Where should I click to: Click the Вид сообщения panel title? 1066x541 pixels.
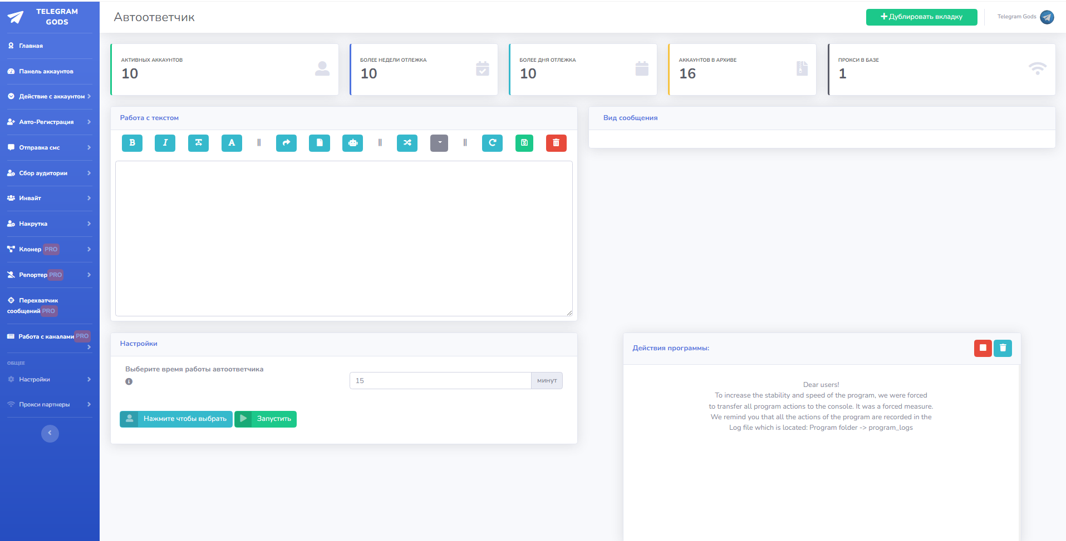coord(630,118)
